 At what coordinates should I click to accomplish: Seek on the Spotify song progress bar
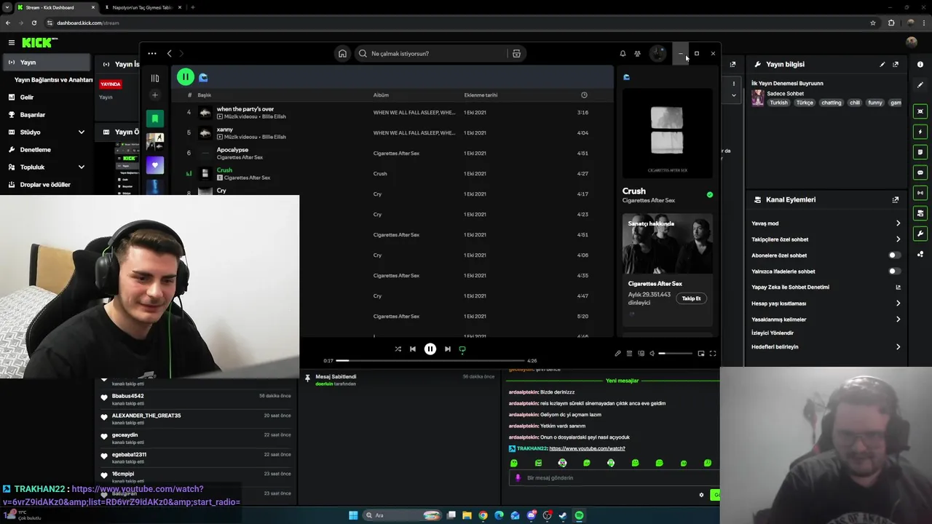[x=430, y=361]
